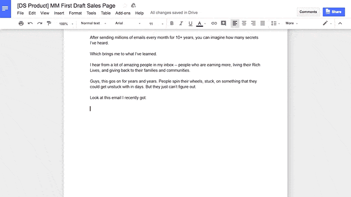Place cursor in 'Which brings me' line
The height and width of the screenshot is (197, 351).
123,54
